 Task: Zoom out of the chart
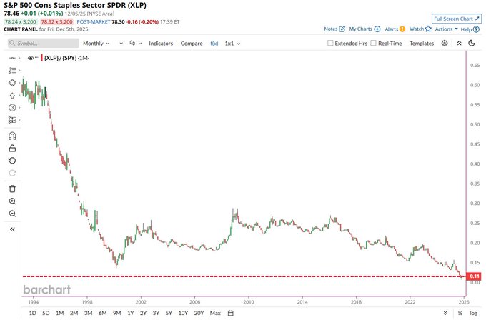tap(12, 214)
